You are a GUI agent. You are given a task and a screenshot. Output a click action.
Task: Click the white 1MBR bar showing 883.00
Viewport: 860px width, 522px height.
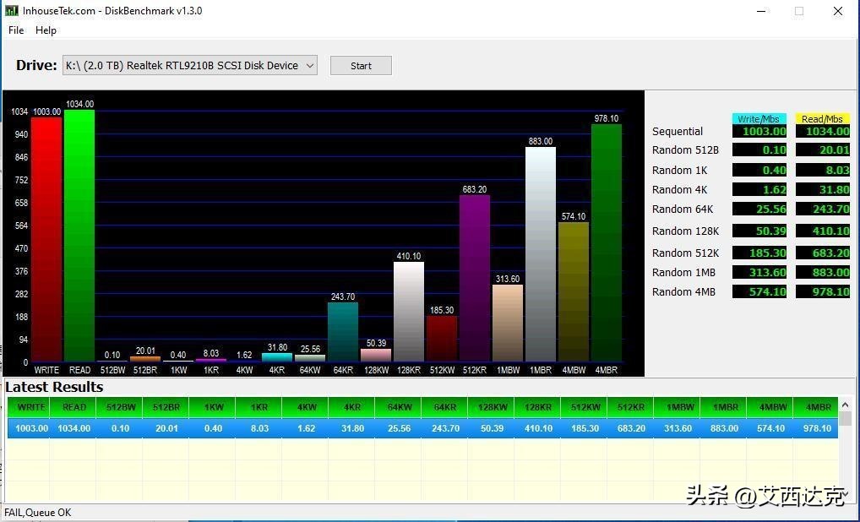coord(540,255)
